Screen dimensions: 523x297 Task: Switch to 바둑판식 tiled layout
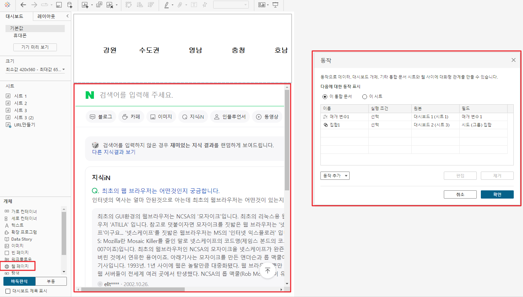click(x=19, y=281)
